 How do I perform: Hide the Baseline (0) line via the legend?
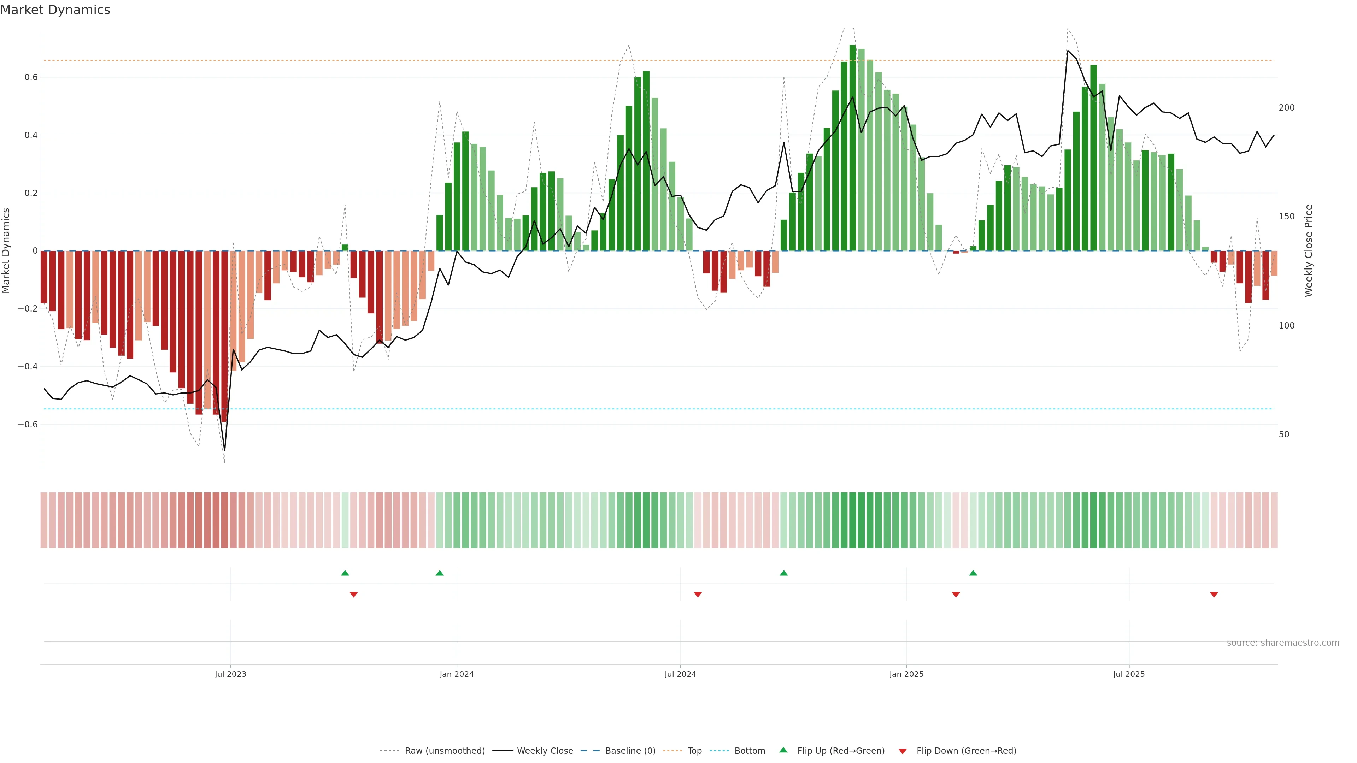point(630,751)
